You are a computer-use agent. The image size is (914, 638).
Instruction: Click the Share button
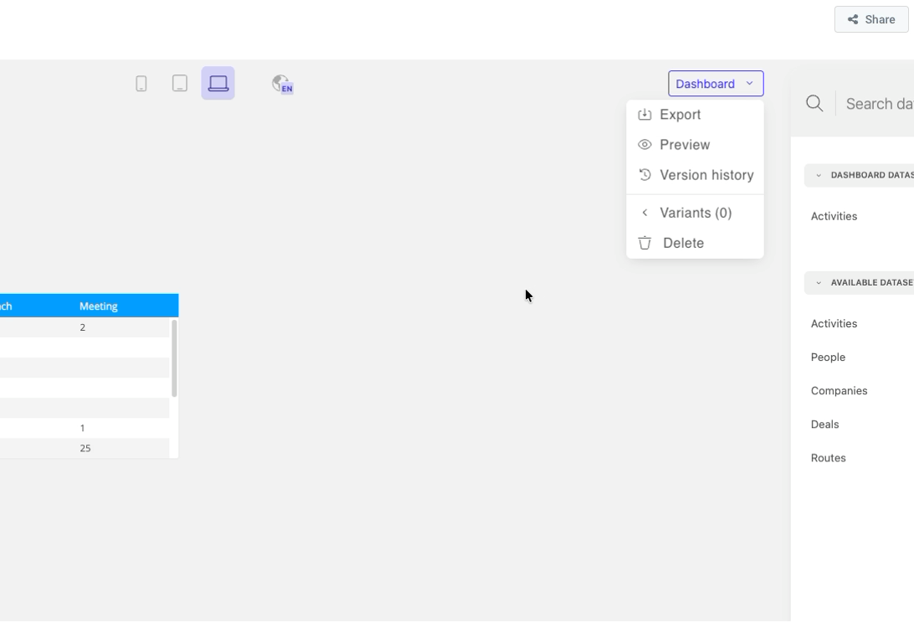click(x=871, y=19)
